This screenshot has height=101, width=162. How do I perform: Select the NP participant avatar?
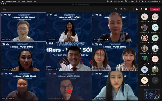tap(155, 17)
